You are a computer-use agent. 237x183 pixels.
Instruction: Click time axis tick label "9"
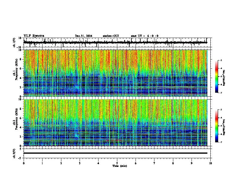pyautogui.click(x=192, y=163)
